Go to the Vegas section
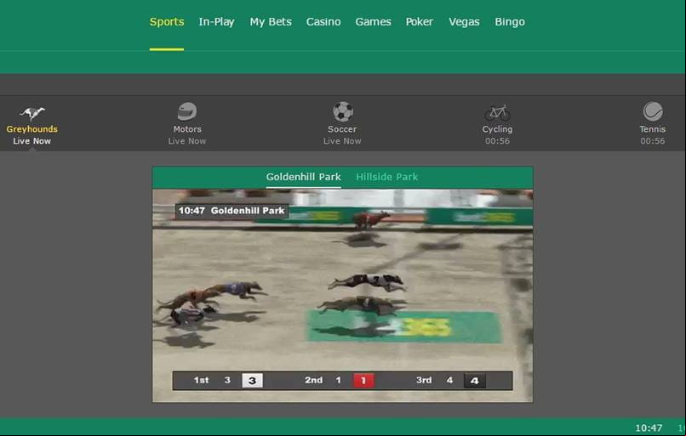The image size is (686, 436). coord(464,22)
